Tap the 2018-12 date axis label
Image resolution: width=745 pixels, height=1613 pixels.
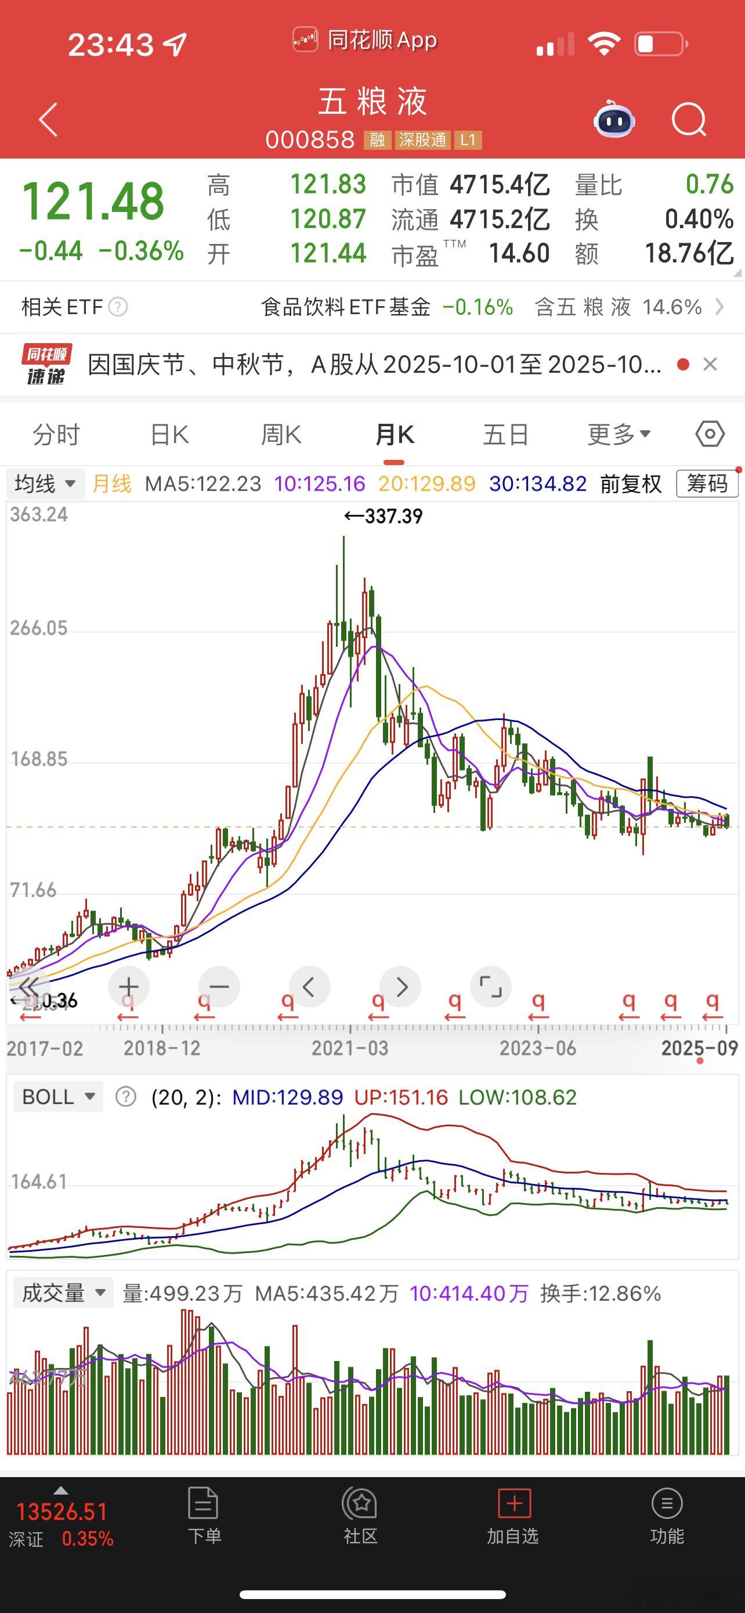point(162,1048)
